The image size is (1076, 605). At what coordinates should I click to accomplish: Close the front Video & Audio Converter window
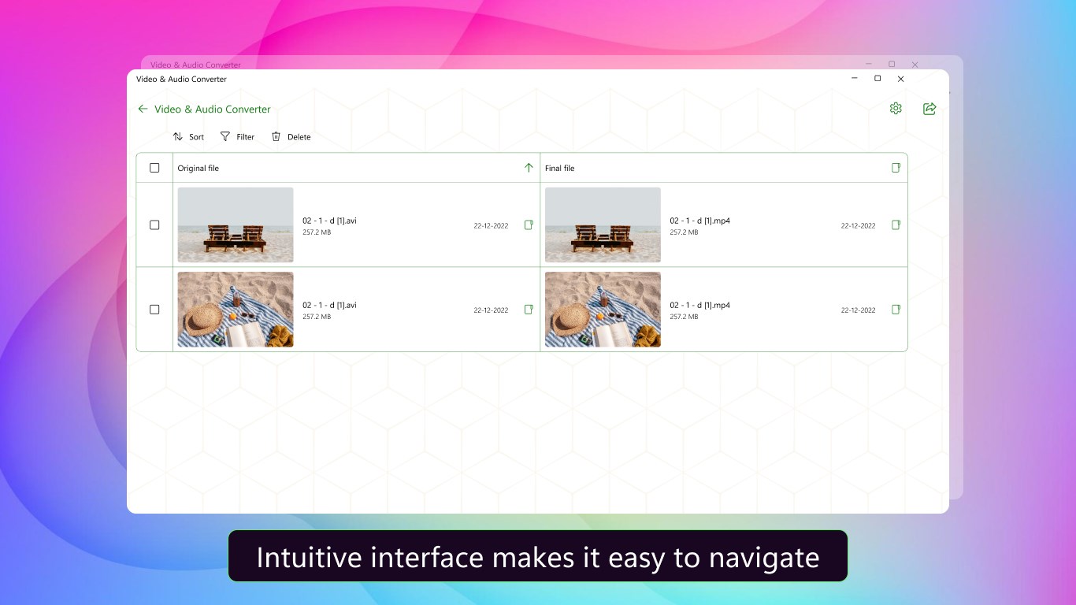(x=900, y=79)
